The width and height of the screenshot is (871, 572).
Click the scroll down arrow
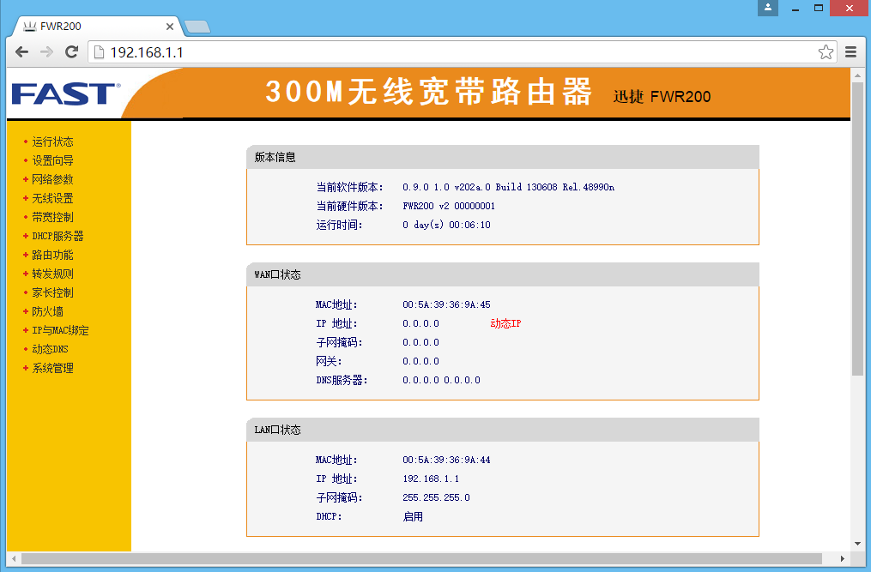tap(857, 544)
